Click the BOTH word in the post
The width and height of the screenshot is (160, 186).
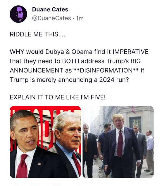(x=70, y=61)
